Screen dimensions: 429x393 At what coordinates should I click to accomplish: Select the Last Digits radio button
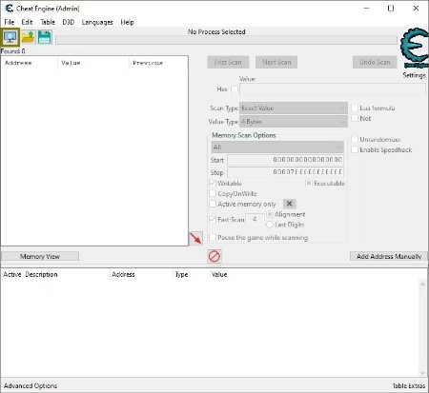click(270, 225)
